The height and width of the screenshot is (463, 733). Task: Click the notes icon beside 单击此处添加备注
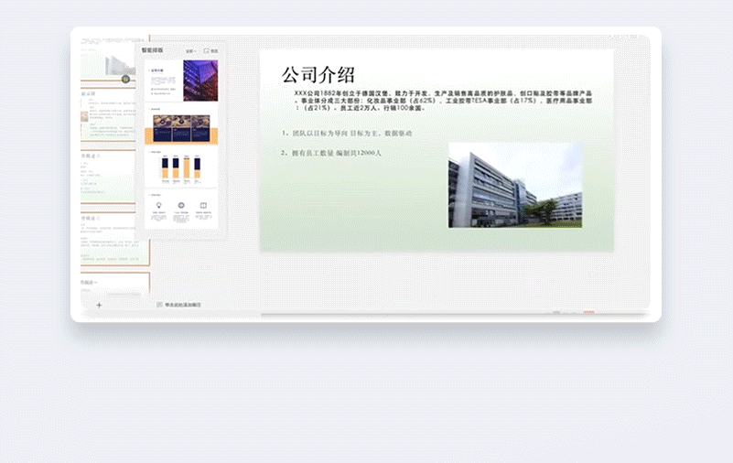pyautogui.click(x=159, y=305)
